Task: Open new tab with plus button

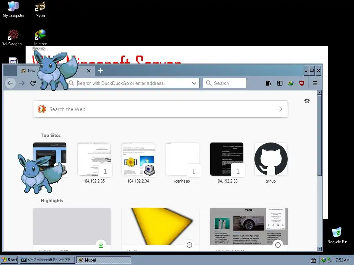Action: coord(101,70)
